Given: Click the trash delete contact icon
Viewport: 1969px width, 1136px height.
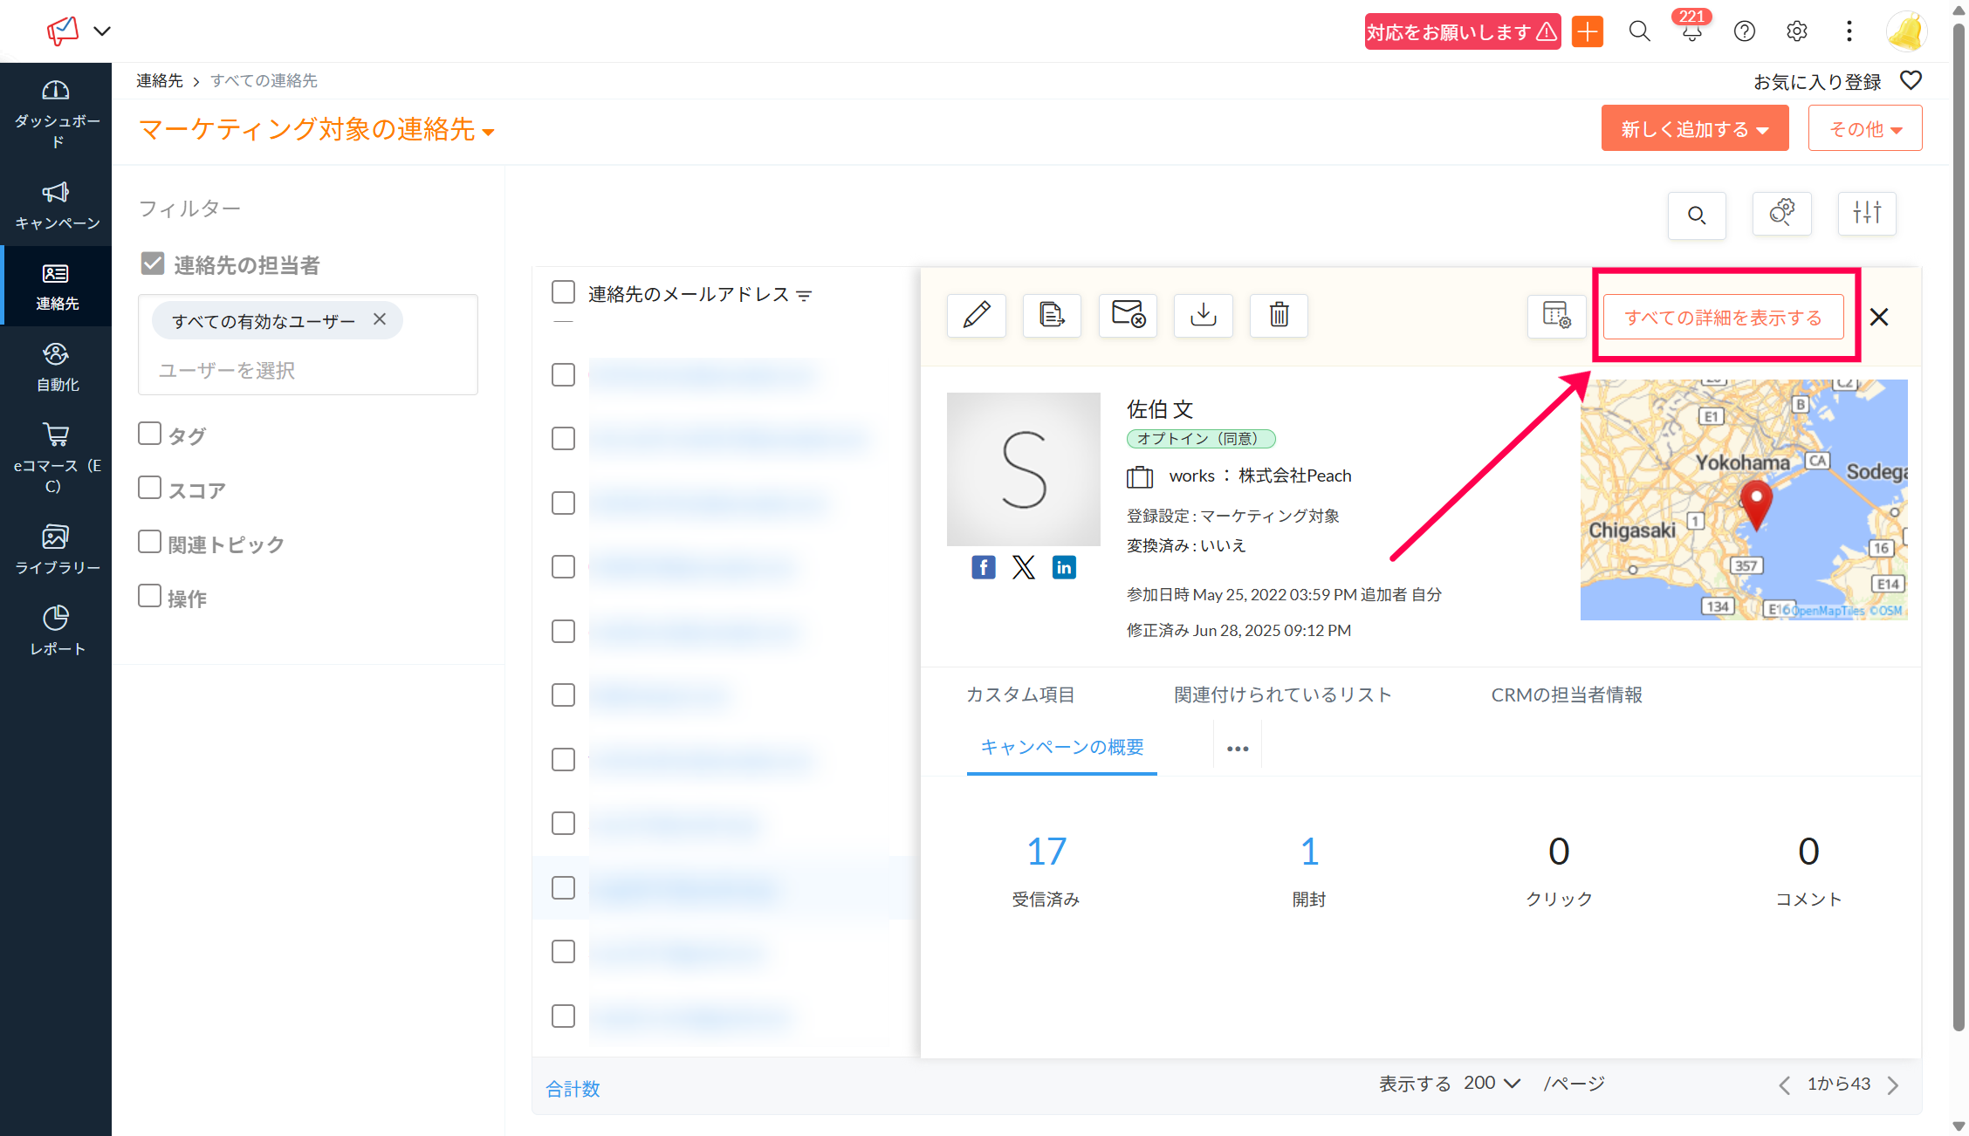Looking at the screenshot, I should [1279, 315].
